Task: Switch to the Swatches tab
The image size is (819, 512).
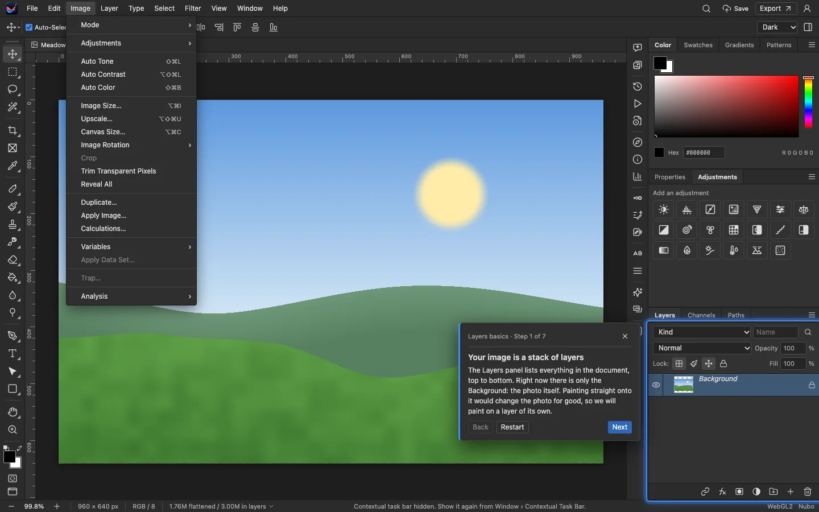Action: (x=698, y=45)
